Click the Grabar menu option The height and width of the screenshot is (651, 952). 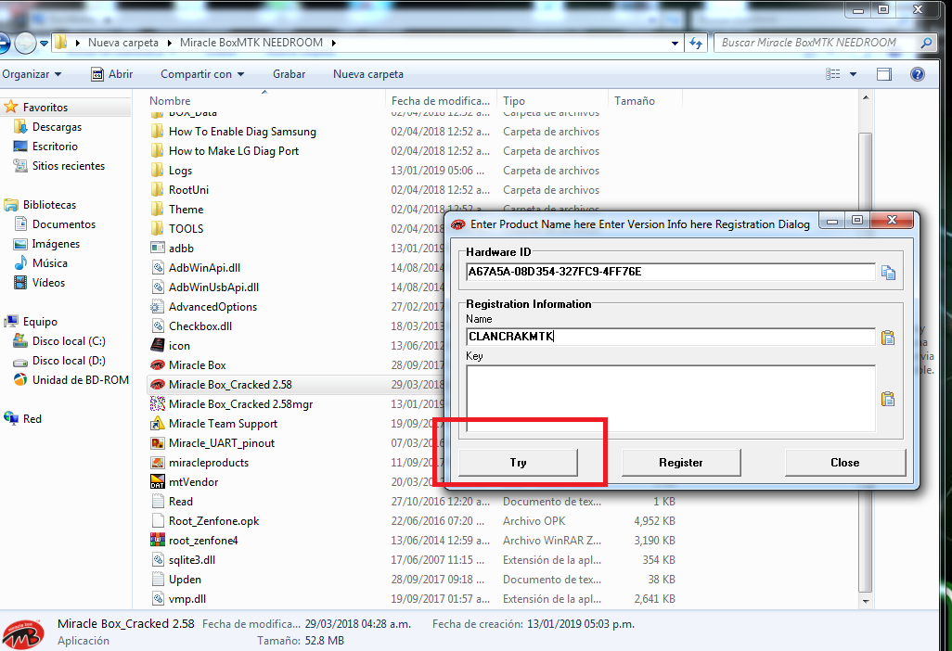pos(289,73)
